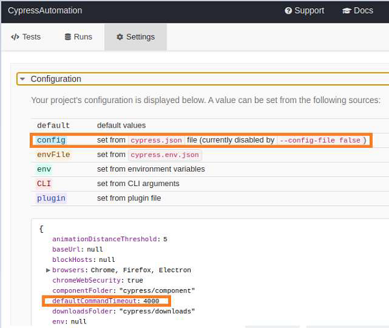Select the Settings tab
Viewport: 389px width, 328px height.
(x=136, y=37)
